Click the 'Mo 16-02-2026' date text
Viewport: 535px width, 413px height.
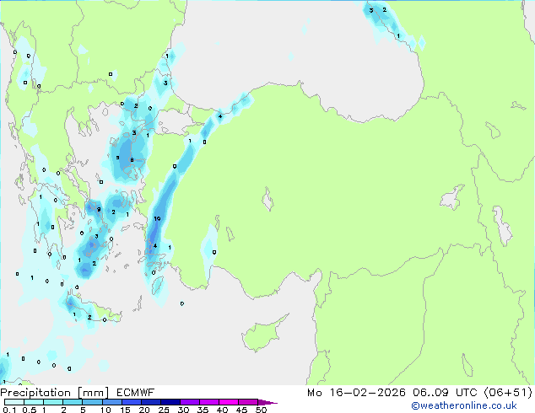(356, 393)
